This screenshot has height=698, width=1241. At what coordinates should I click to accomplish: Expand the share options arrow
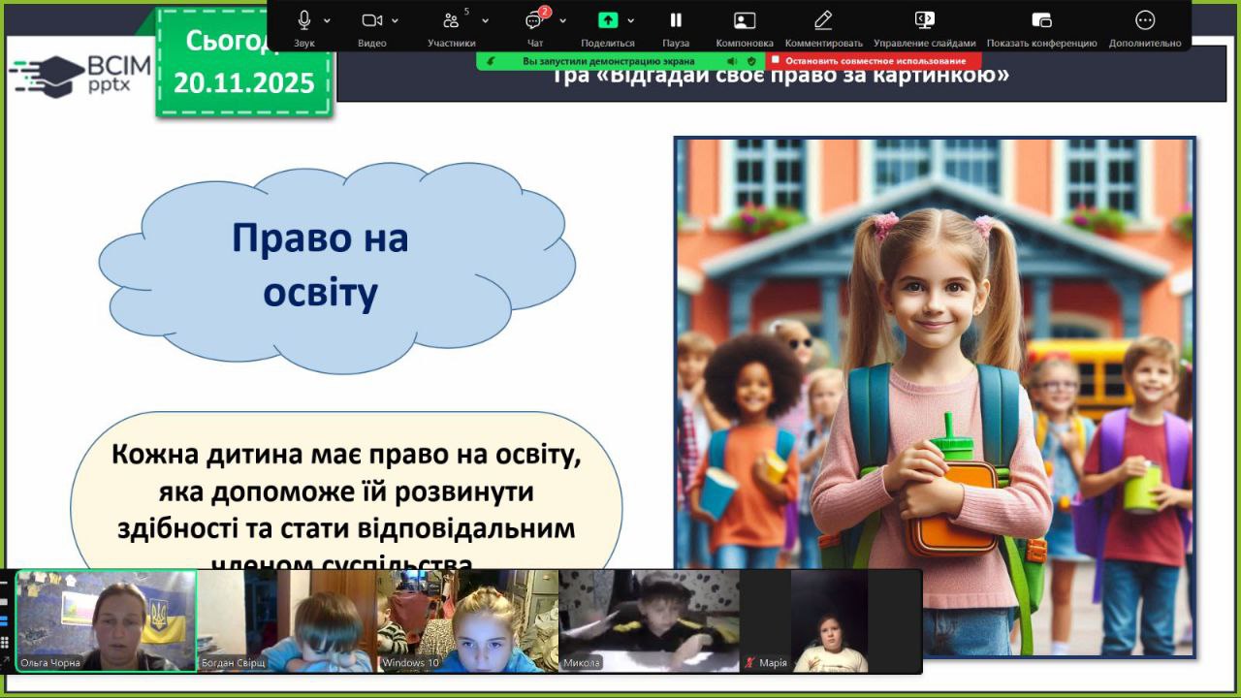[631, 20]
